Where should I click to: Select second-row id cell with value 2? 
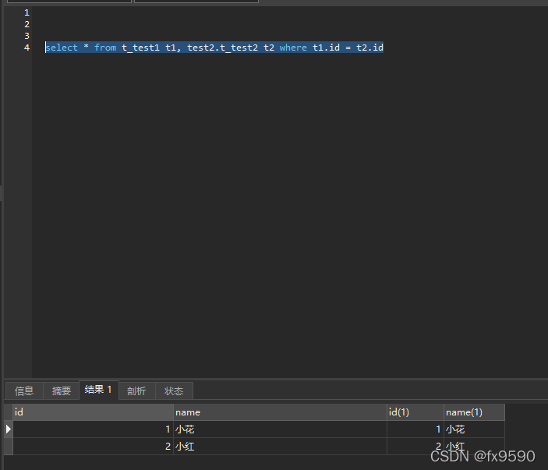click(x=92, y=447)
